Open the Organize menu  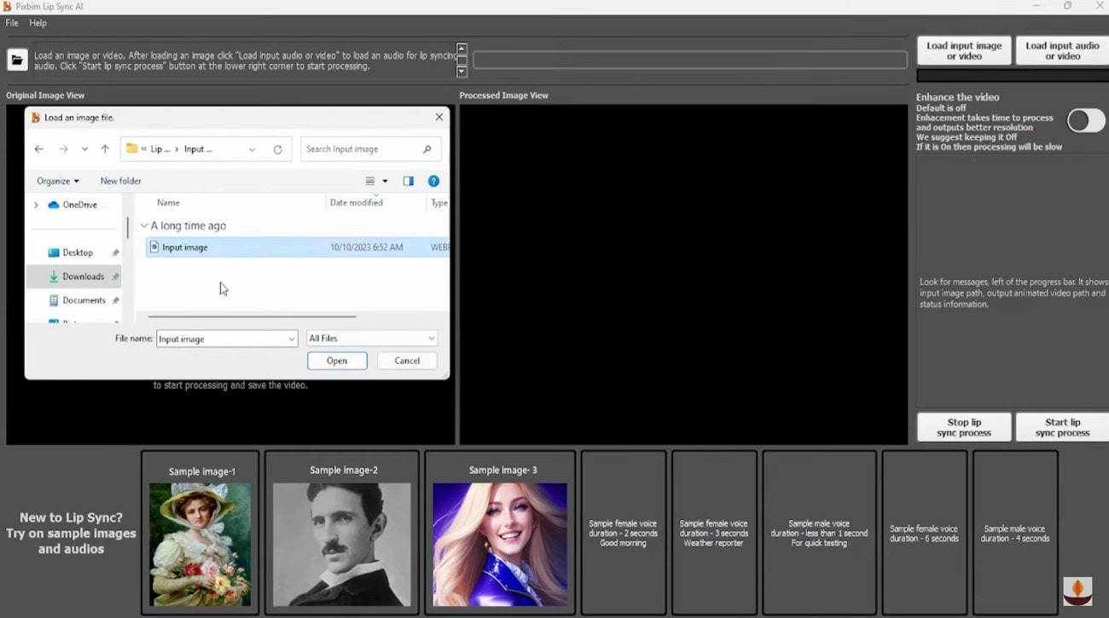(57, 181)
